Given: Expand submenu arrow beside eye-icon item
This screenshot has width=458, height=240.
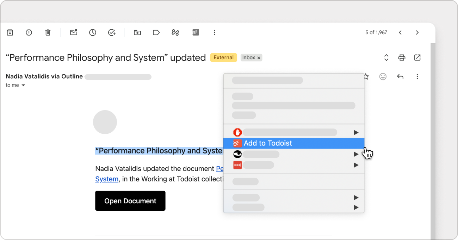Looking at the screenshot, I should (356, 154).
